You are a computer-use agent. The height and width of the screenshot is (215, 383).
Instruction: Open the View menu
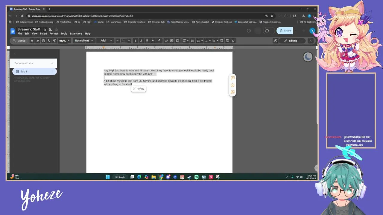pos(35,33)
